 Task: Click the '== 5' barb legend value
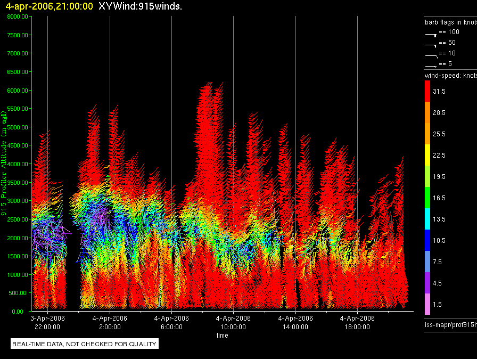coord(446,64)
